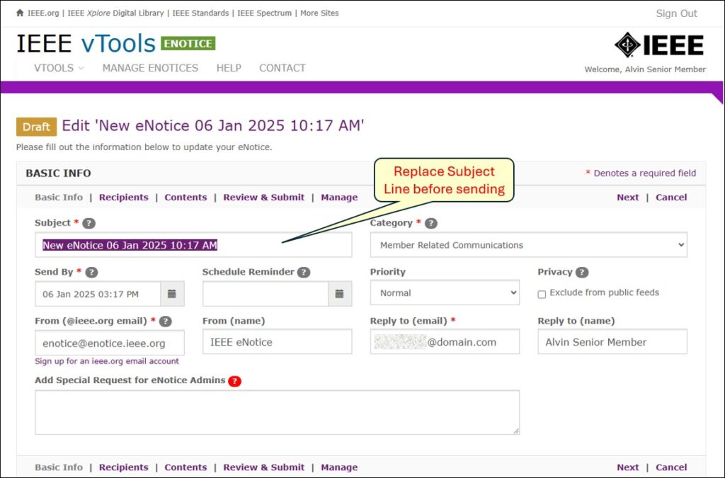The width and height of the screenshot is (725, 478).
Task: Open the Schedule Reminder calendar picker
Action: [x=339, y=294]
